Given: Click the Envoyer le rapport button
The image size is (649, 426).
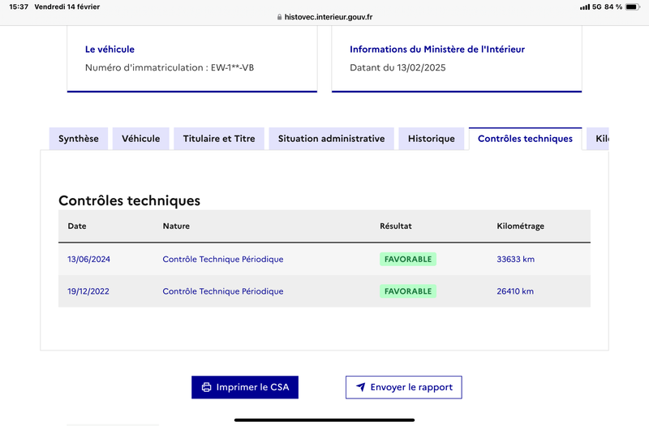Looking at the screenshot, I should pyautogui.click(x=403, y=387).
